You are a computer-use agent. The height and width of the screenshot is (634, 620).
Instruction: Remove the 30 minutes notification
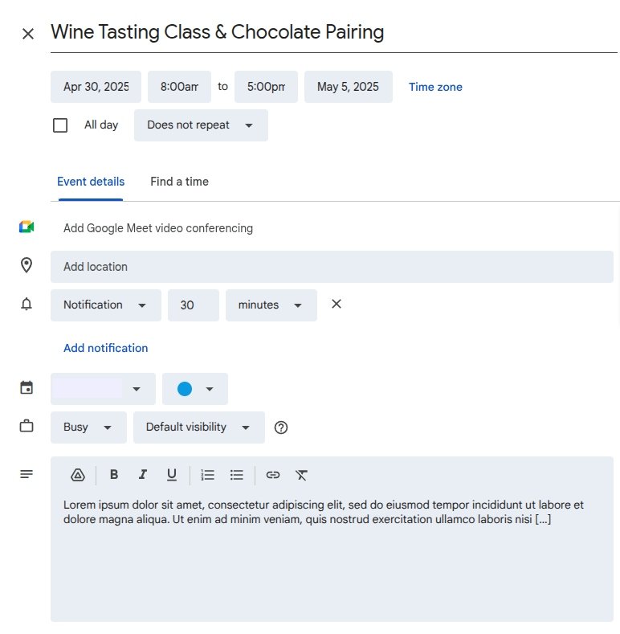tap(337, 304)
